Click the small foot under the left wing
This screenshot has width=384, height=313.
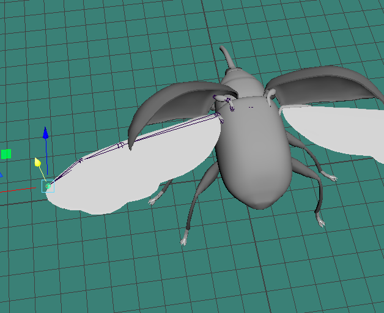coord(156,199)
